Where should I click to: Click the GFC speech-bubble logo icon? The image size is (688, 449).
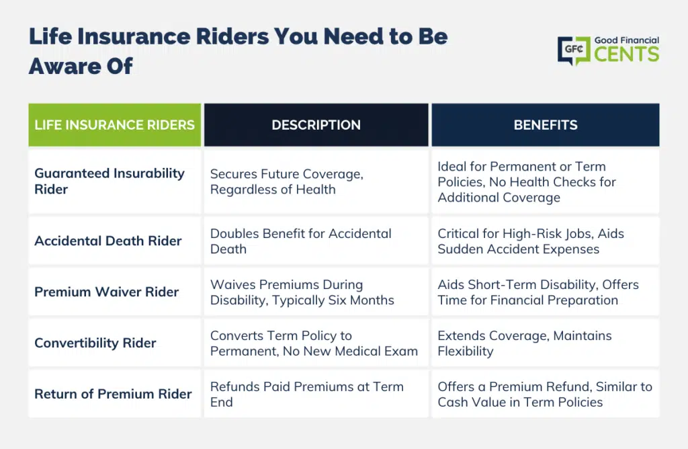pyautogui.click(x=574, y=50)
